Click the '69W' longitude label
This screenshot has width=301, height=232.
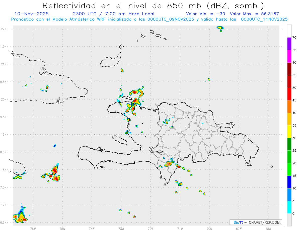239,228
